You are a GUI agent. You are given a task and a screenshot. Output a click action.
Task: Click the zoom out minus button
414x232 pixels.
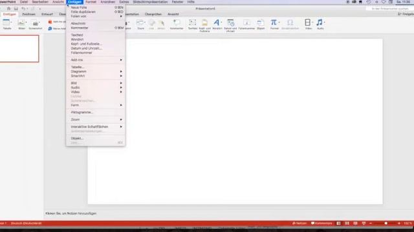click(371, 224)
